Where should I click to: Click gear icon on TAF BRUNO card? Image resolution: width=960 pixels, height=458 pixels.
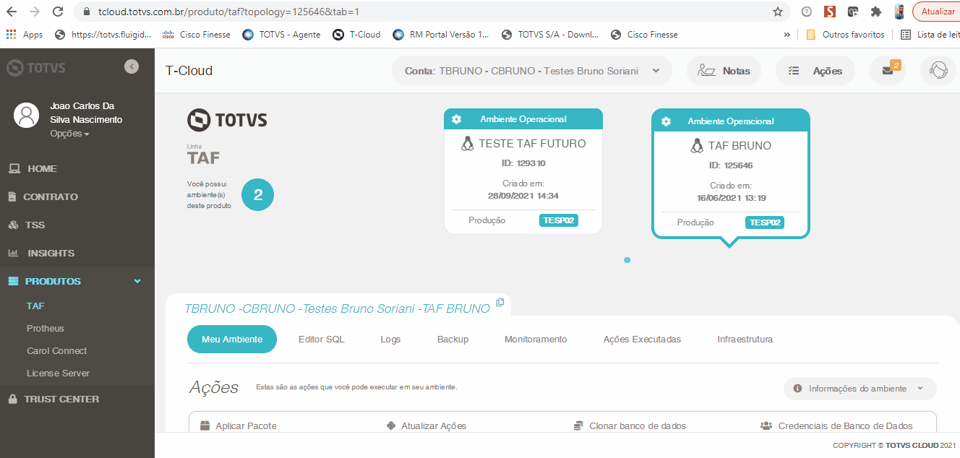666,121
